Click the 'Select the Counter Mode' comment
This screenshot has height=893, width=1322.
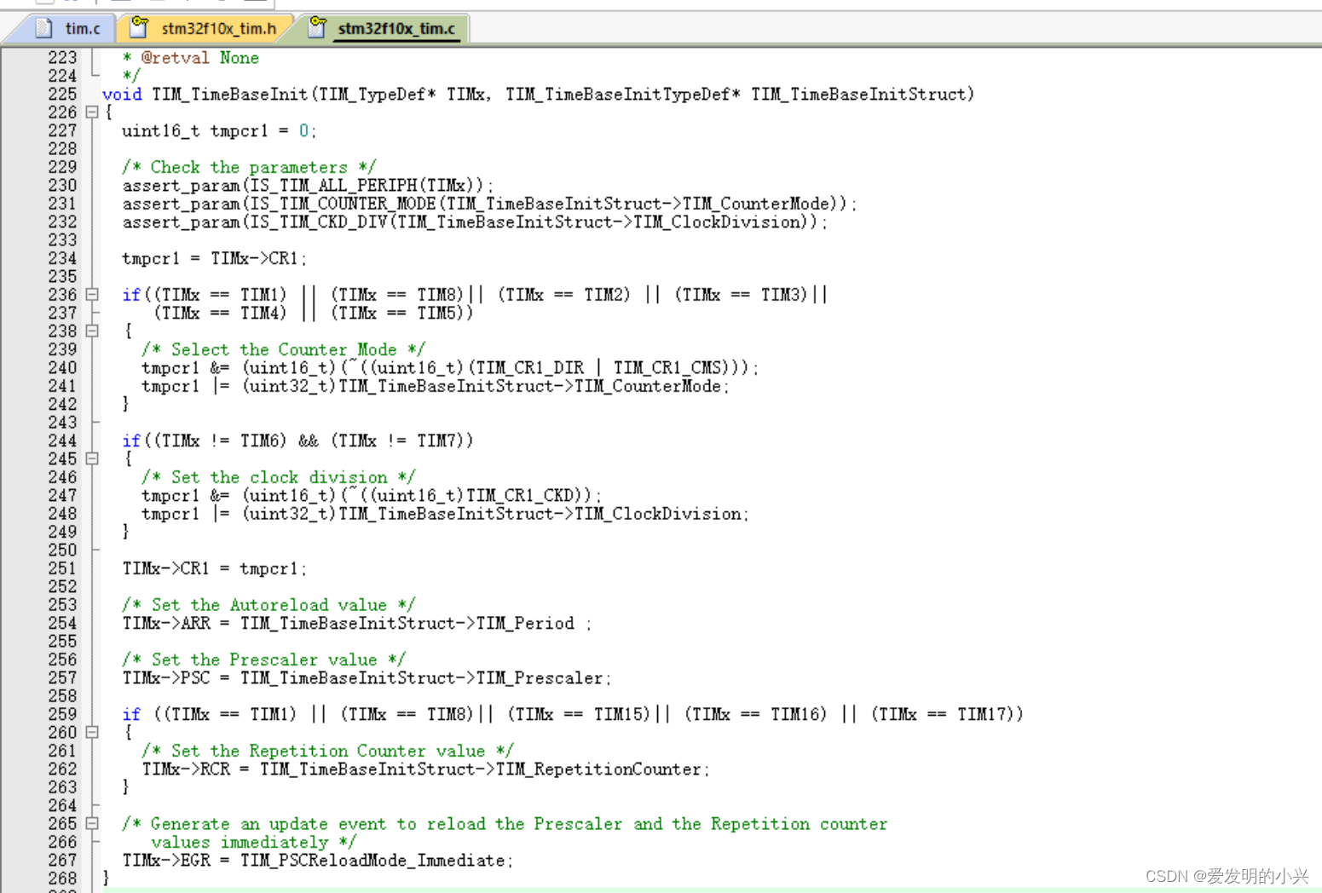pyautogui.click(x=283, y=350)
